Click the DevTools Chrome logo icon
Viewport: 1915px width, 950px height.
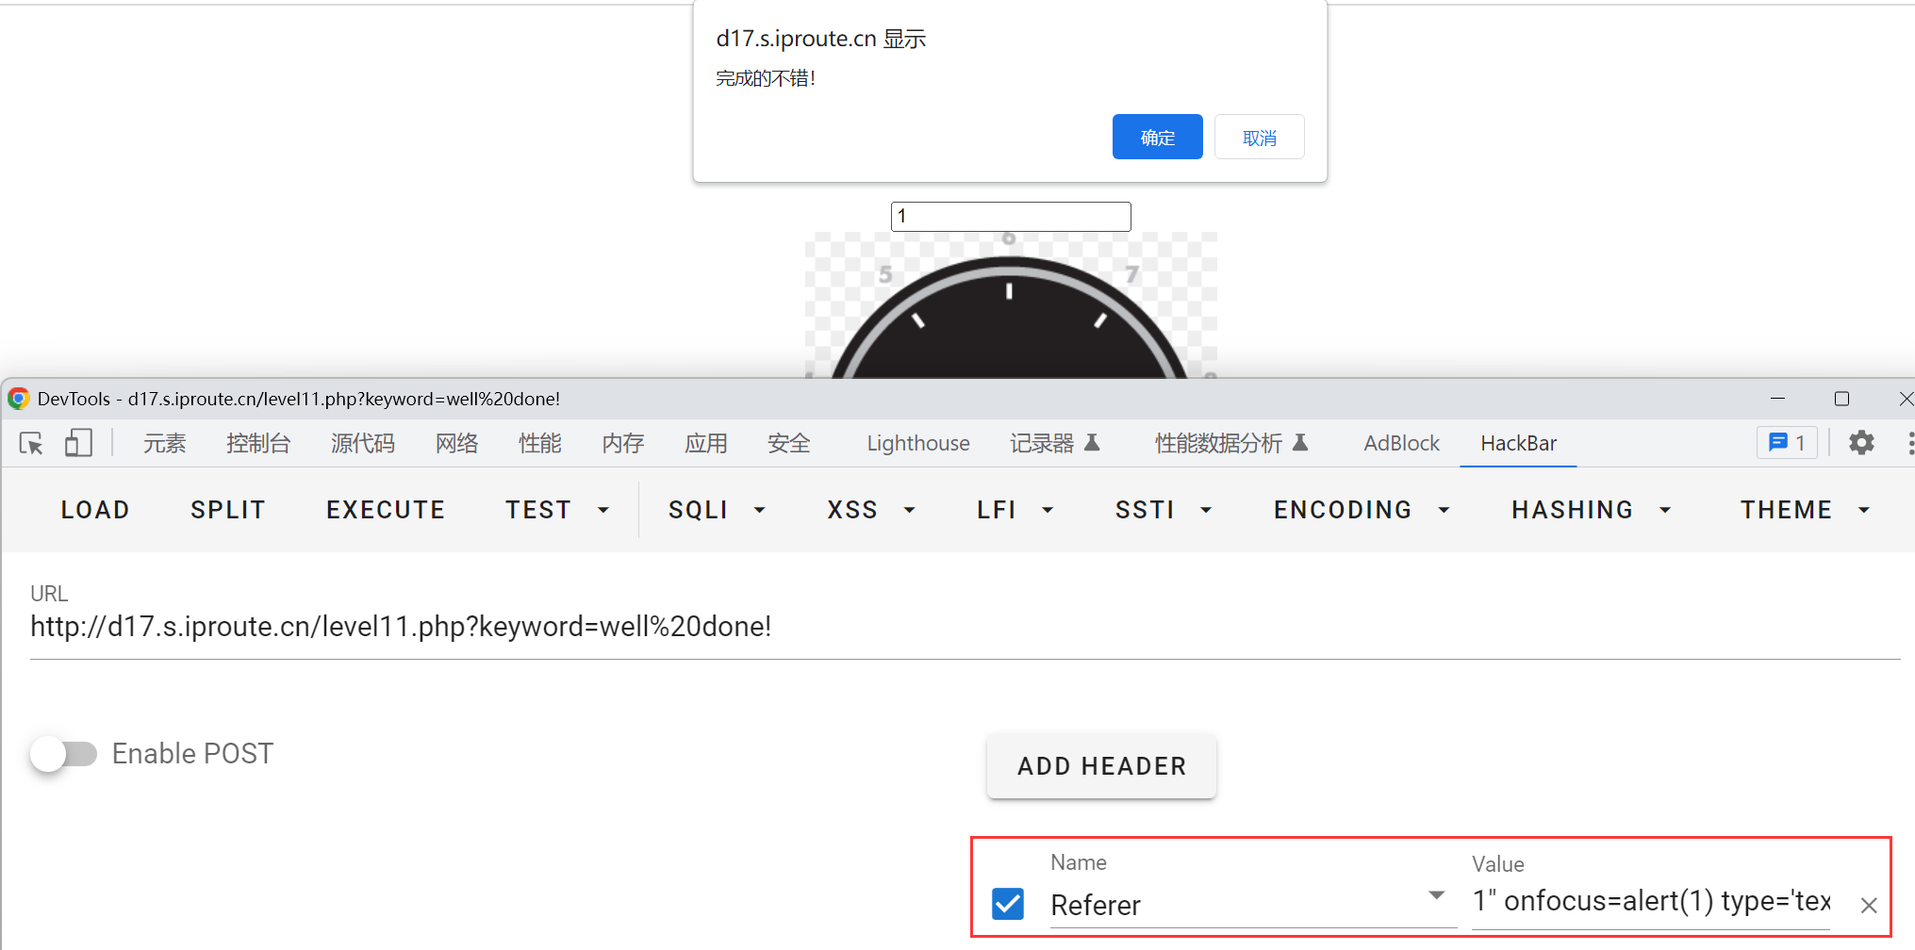click(18, 399)
